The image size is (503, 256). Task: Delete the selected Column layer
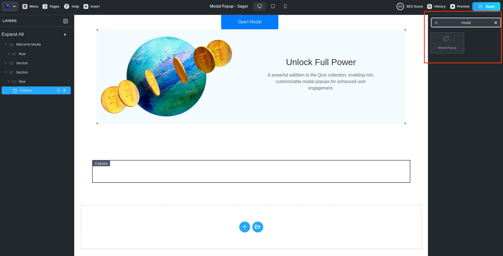pos(65,91)
